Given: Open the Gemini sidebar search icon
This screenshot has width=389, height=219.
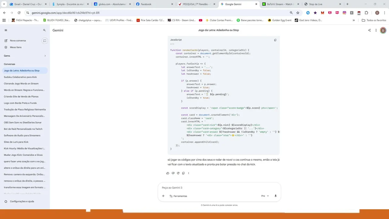Looking at the screenshot, I should (x=44, y=30).
